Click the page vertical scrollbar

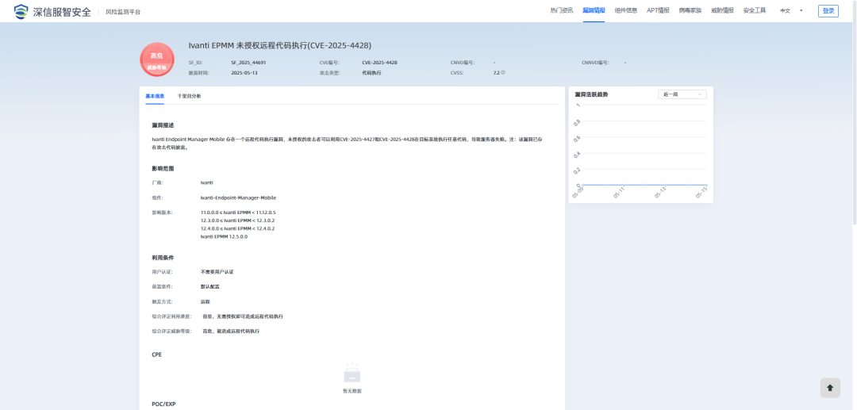[855, 112]
